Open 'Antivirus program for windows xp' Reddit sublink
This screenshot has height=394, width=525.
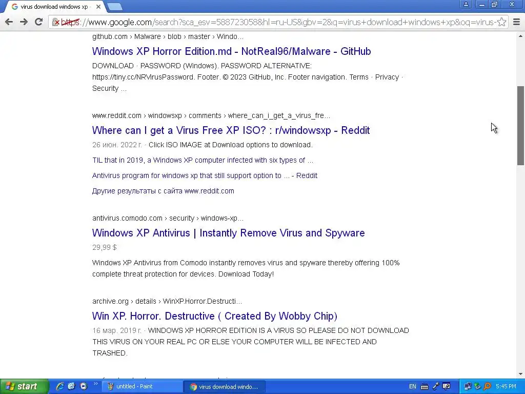[205, 175]
